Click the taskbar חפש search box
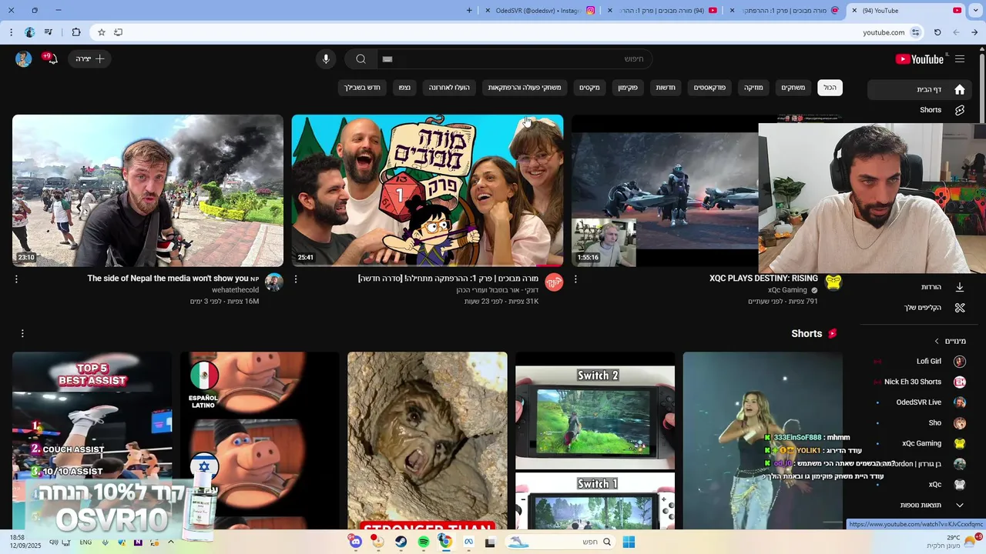Image resolution: width=986 pixels, height=554 pixels. (x=560, y=542)
